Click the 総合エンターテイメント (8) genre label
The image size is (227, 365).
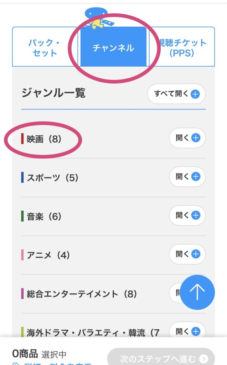[x=82, y=294]
